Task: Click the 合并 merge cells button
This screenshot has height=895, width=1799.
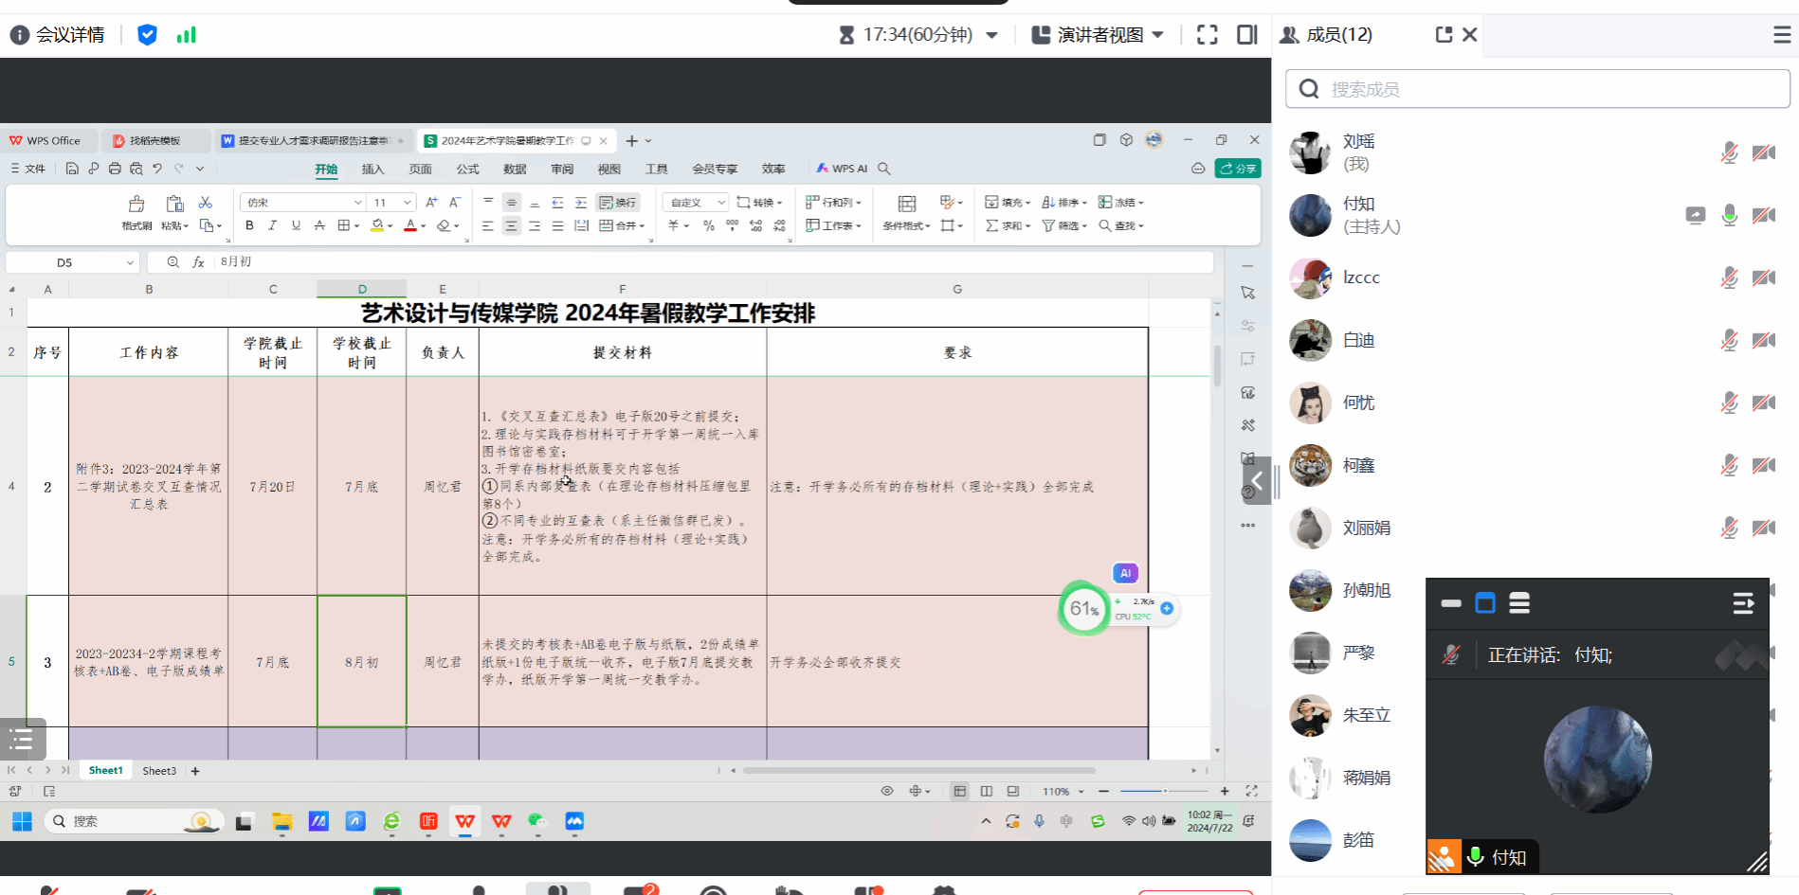Action: pos(622,225)
